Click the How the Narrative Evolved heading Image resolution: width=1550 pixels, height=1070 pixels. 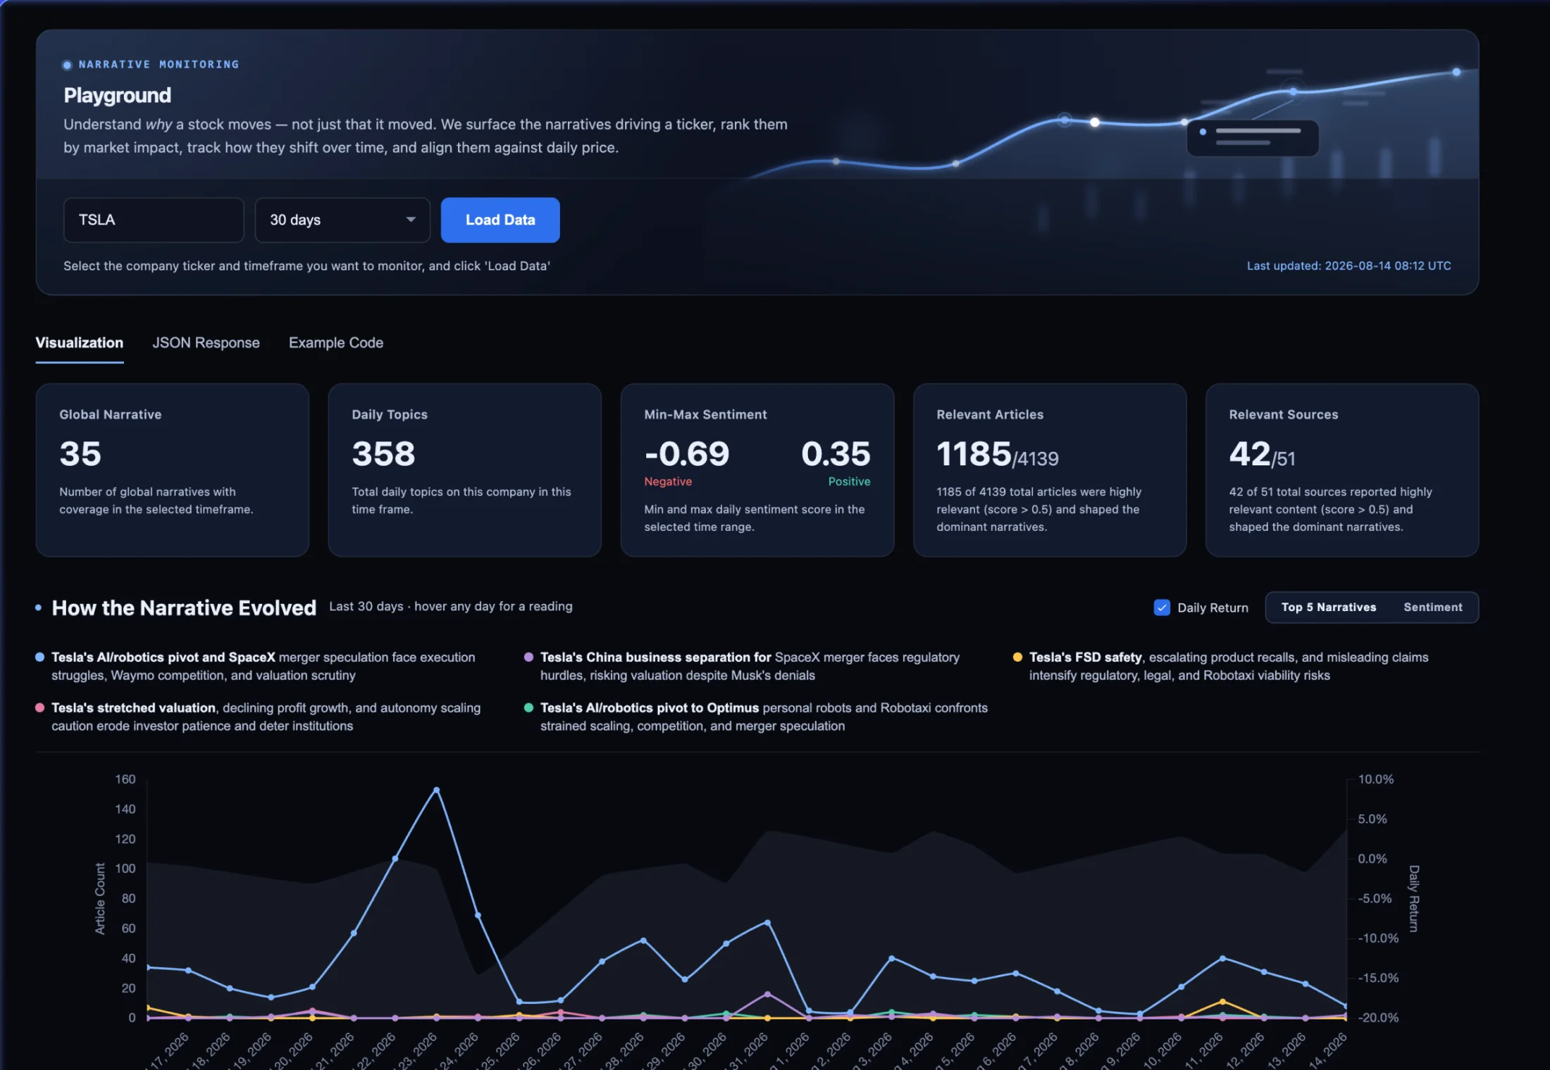tap(184, 608)
